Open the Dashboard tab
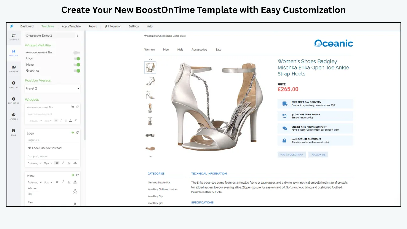The width and height of the screenshot is (407, 229). (x=27, y=26)
